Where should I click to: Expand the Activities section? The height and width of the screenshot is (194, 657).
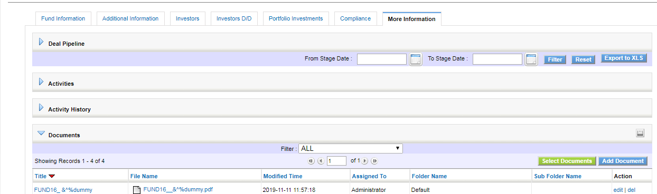[41, 82]
